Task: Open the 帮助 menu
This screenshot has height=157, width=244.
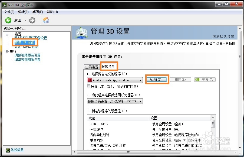Action: coord(52,12)
